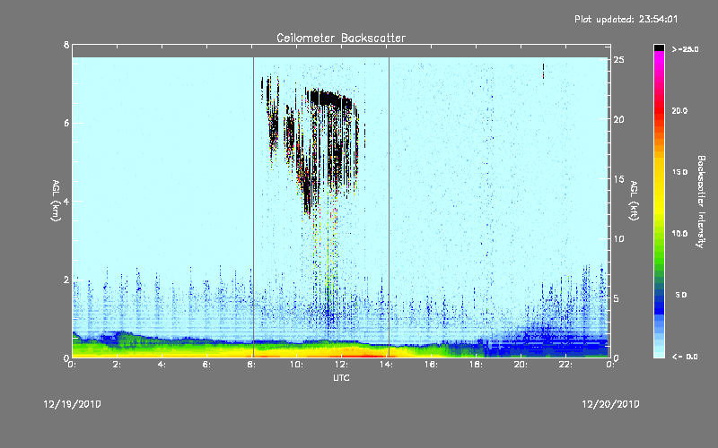The height and width of the screenshot is (448, 718).
Task: Click the "4:" hour label on the time axis
Action: 162,365
